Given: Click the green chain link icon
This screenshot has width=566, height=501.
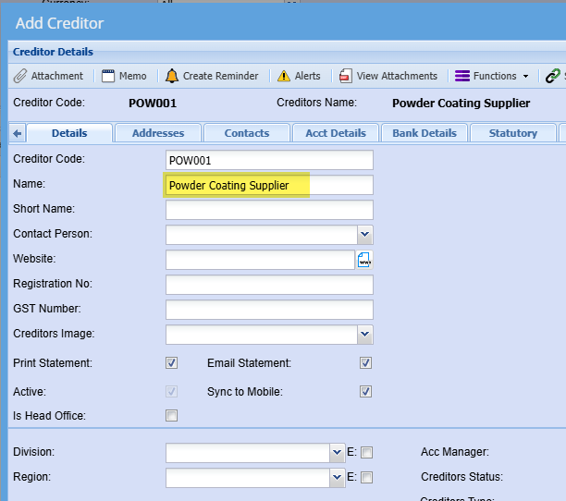Looking at the screenshot, I should (553, 76).
